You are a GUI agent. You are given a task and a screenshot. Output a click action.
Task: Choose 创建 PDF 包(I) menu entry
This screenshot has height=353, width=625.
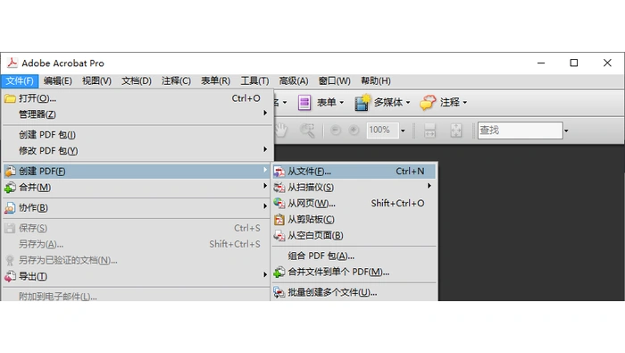pyautogui.click(x=137, y=135)
